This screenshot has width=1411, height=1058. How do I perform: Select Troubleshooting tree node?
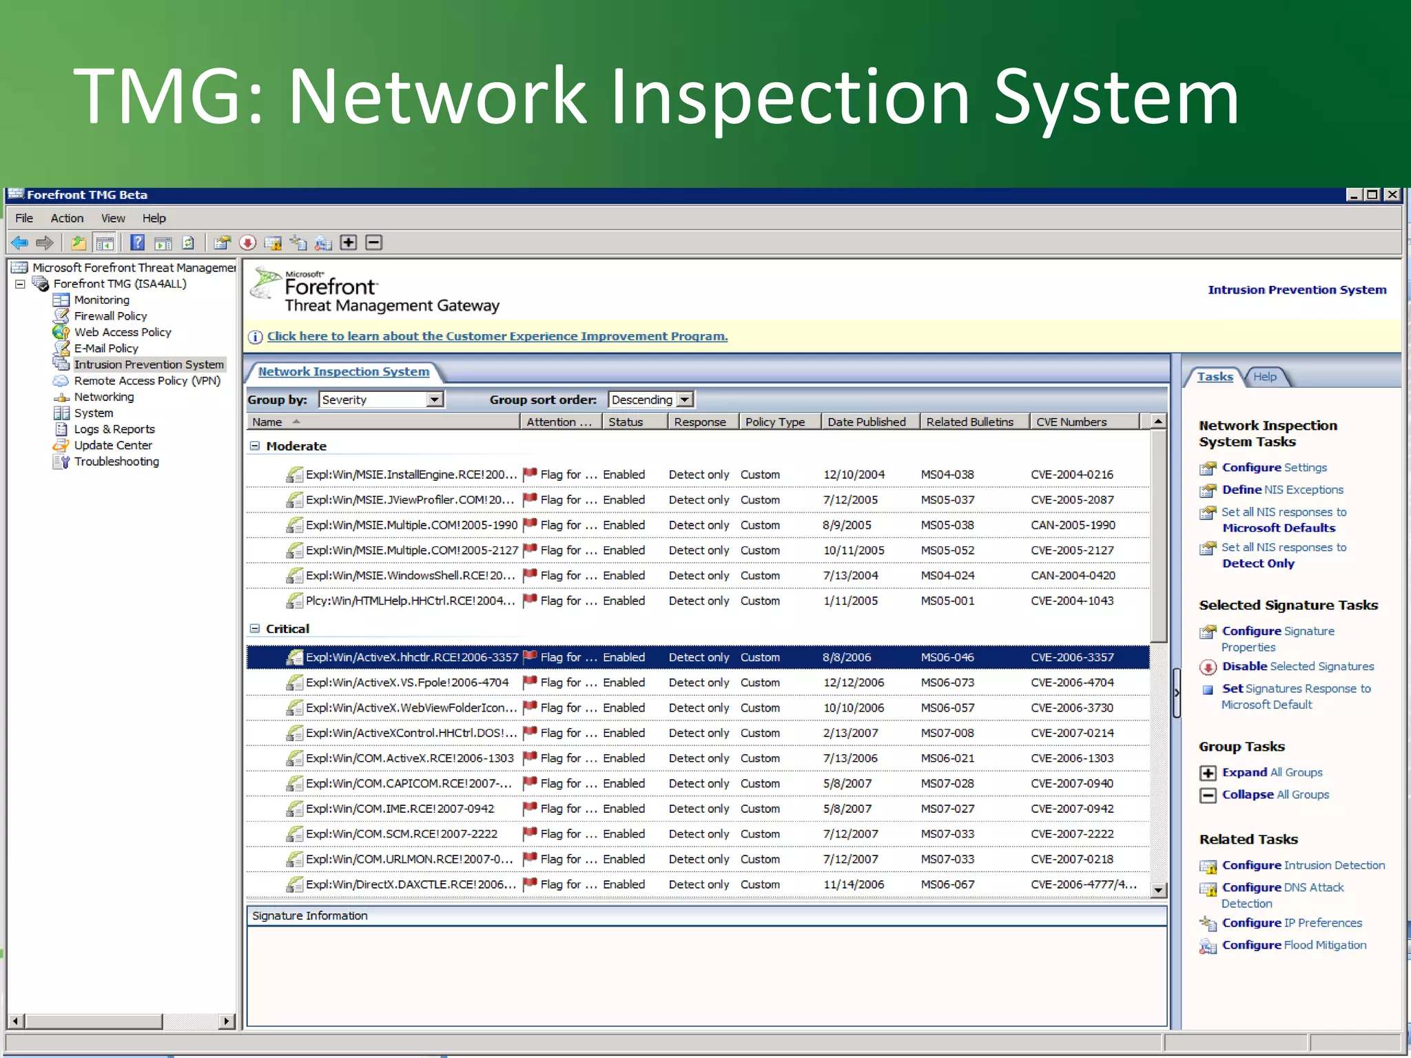116,461
